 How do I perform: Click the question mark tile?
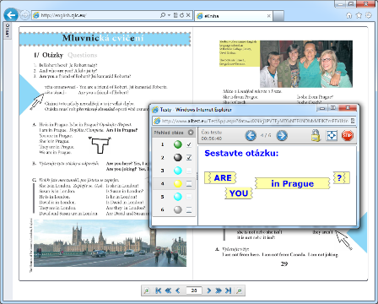click(x=342, y=178)
